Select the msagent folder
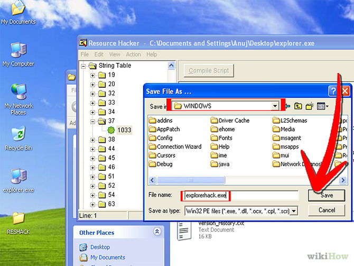The image size is (354, 266). (287, 138)
